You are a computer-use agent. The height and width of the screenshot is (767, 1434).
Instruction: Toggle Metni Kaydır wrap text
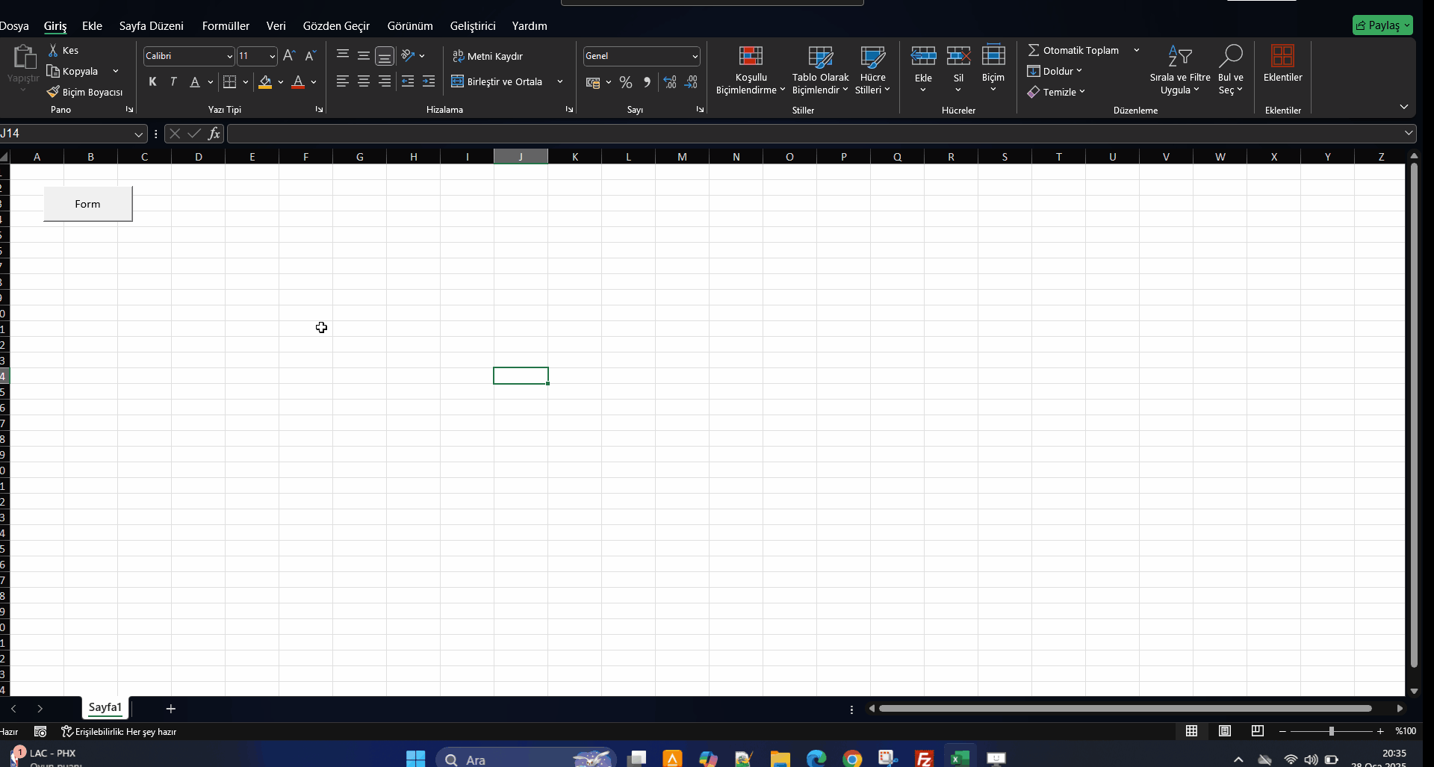click(488, 56)
